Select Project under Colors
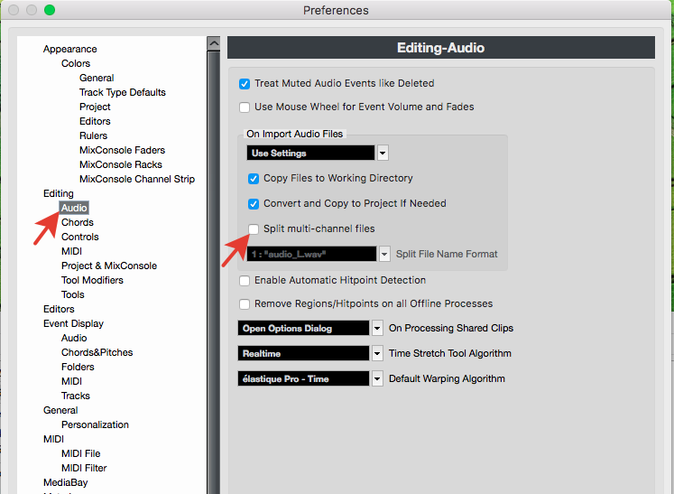Screen dimensions: 674x494 [x=95, y=107]
